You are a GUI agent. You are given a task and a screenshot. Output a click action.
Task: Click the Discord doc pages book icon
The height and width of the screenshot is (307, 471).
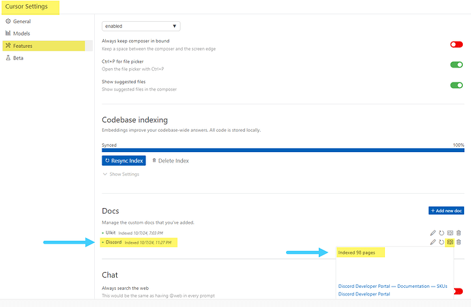coord(451,242)
